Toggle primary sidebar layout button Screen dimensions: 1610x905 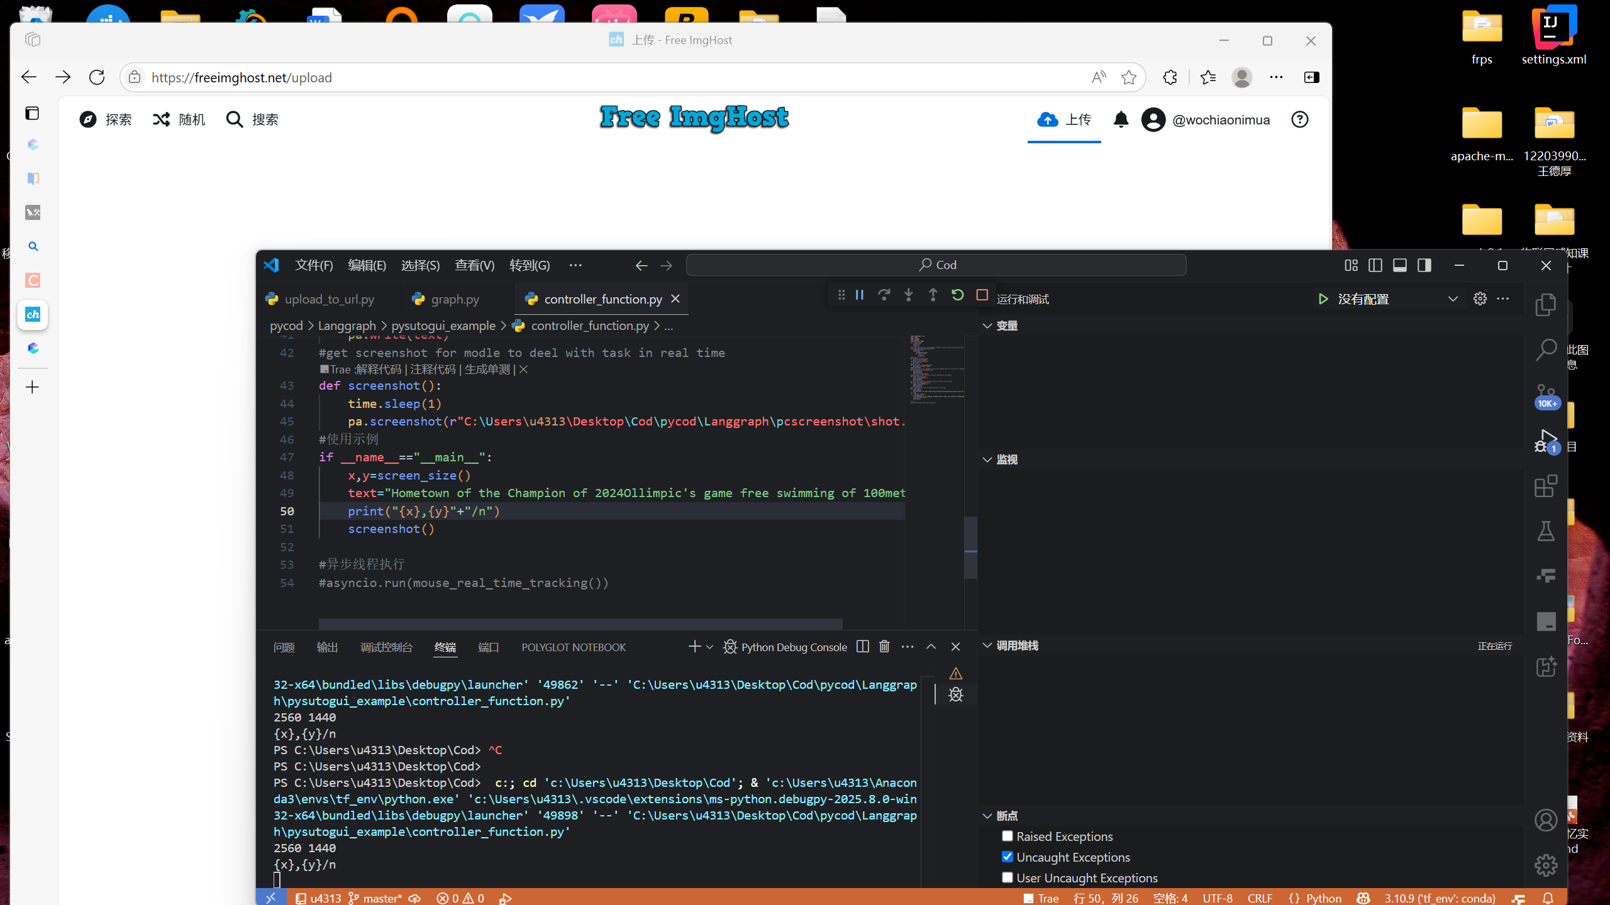[1375, 265]
